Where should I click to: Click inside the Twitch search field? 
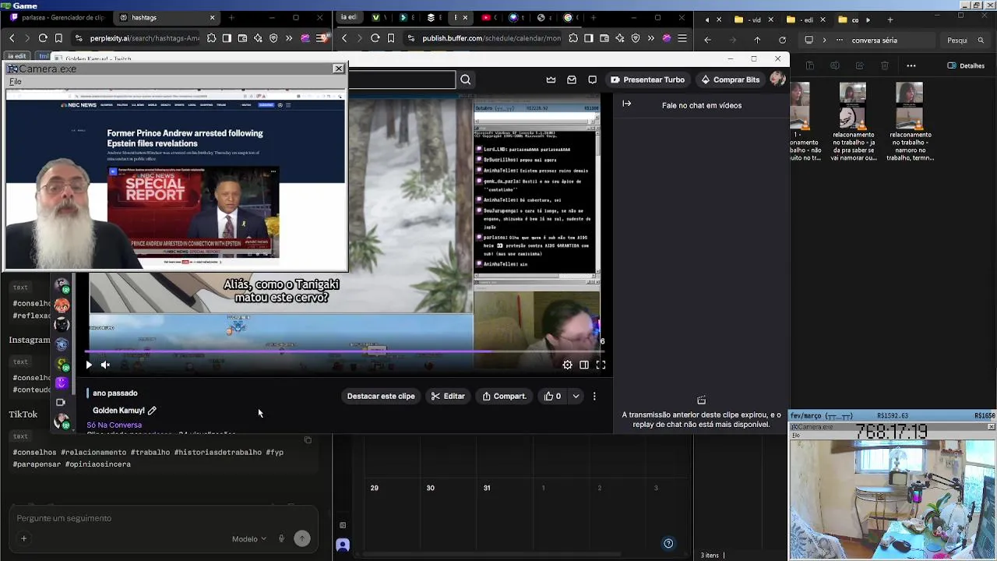coord(401,79)
